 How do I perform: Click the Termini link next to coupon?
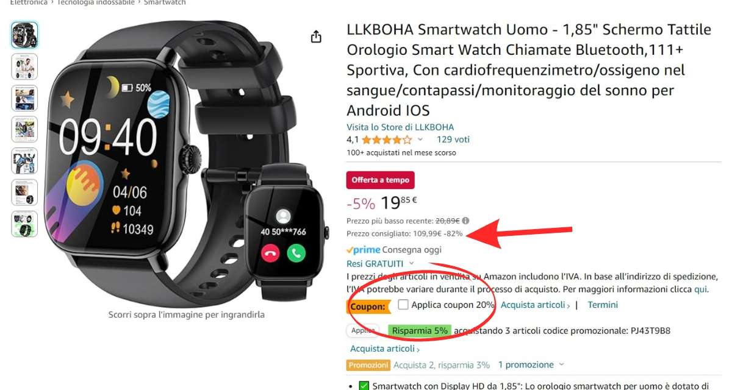click(603, 305)
